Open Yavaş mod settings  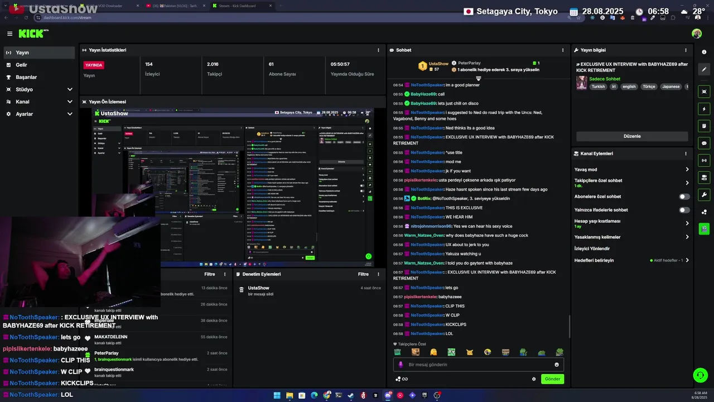pyautogui.click(x=632, y=169)
